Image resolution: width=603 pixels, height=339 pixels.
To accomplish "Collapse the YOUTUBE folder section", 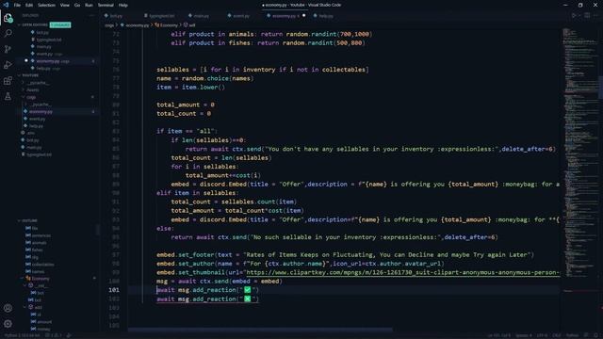I will (x=29, y=75).
